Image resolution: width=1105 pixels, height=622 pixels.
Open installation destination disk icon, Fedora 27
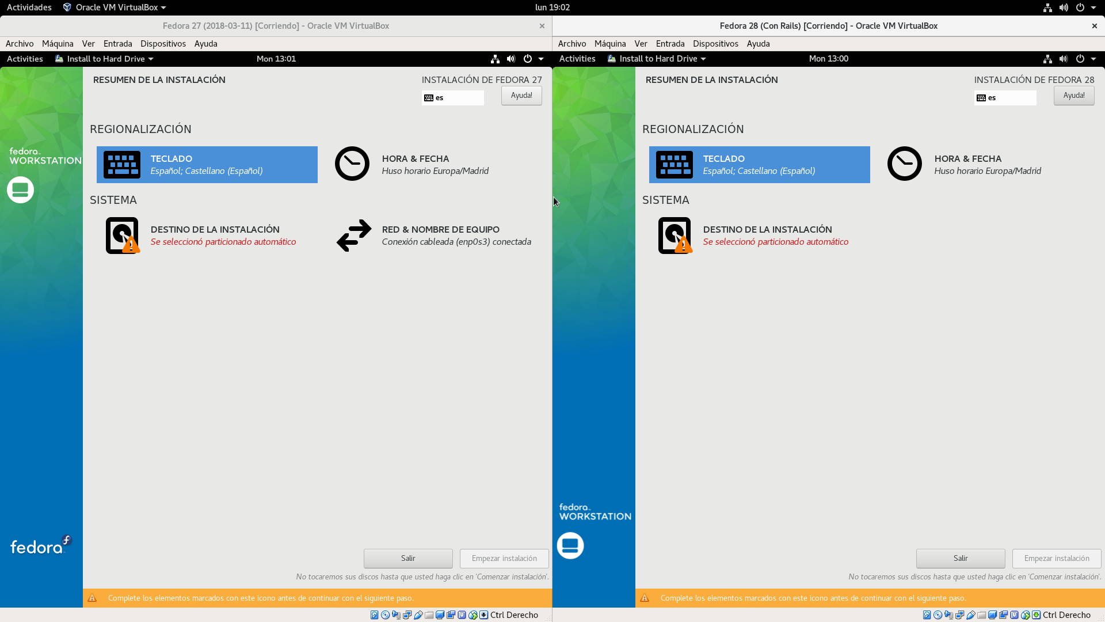pos(122,236)
